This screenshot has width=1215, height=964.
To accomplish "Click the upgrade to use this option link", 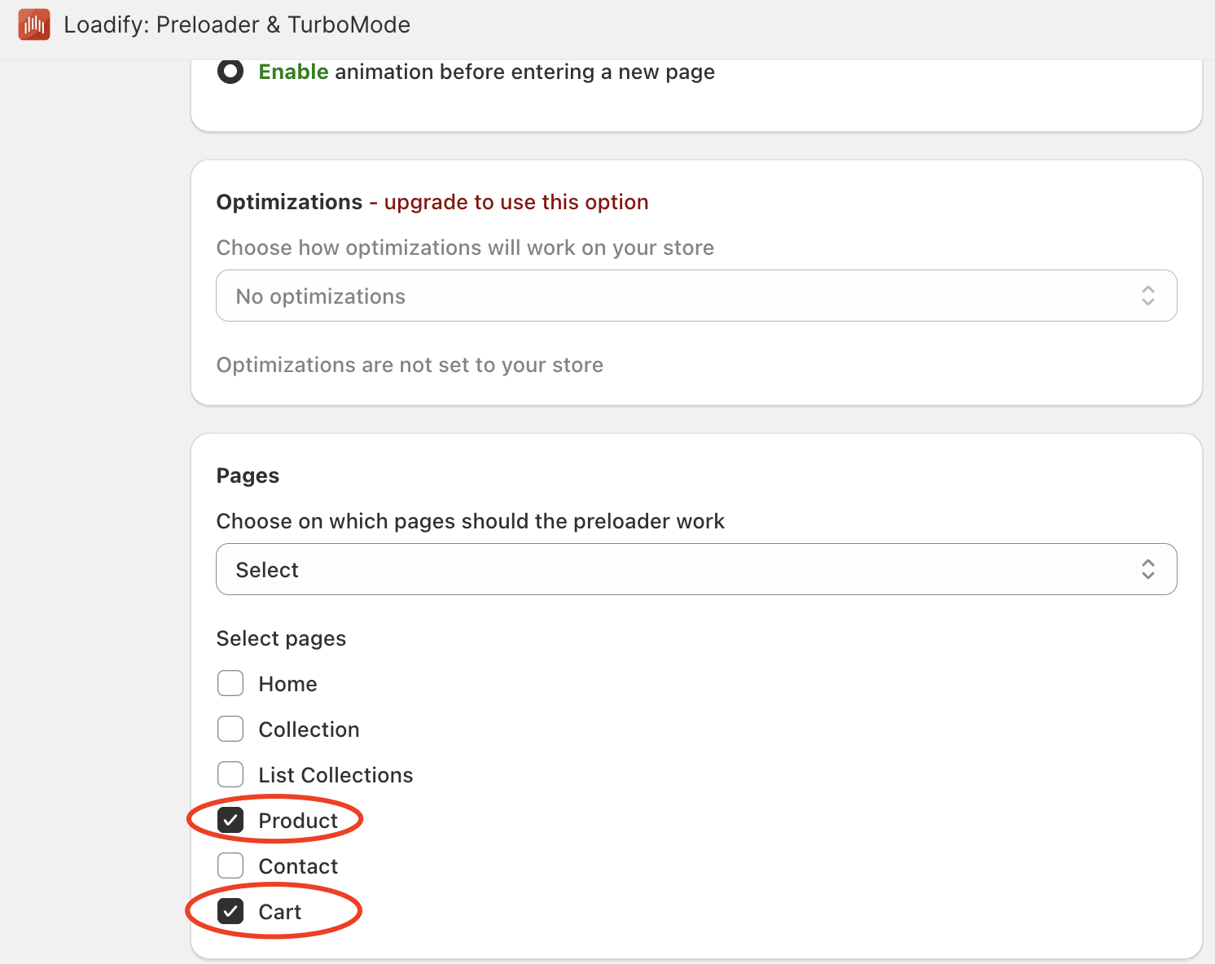I will click(515, 202).
